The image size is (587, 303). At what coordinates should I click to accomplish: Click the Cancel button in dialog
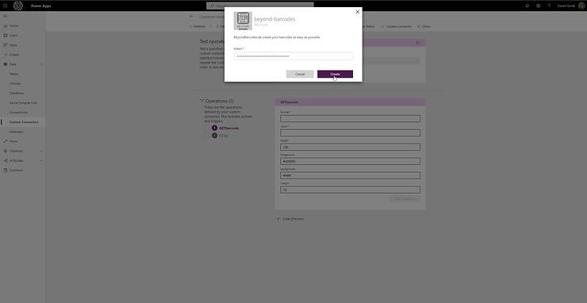tap(300, 74)
